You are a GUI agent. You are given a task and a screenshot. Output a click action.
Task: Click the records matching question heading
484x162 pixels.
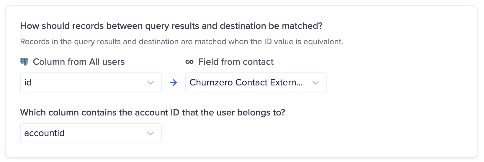tap(171, 26)
